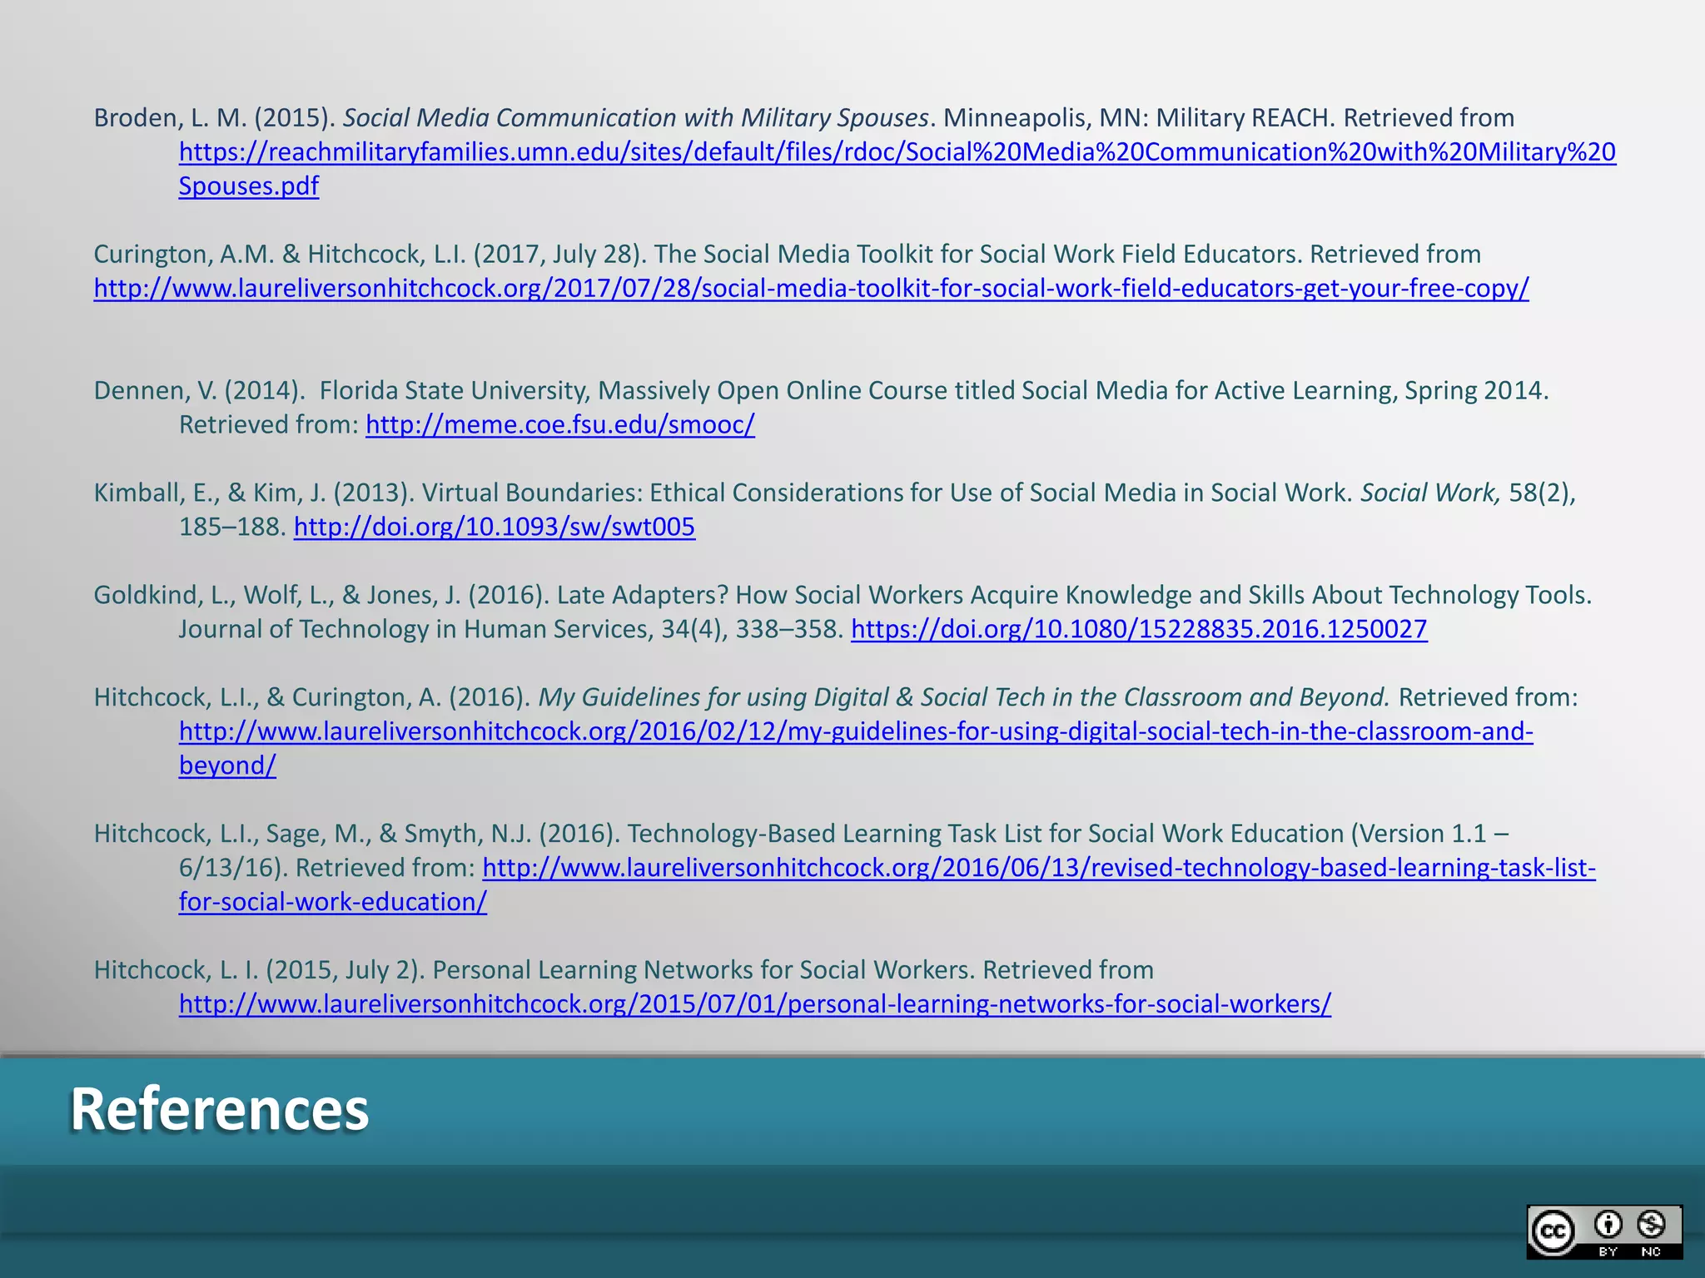Click the 'for-social-work-education/' link continuation
1705x1278 pixels.
tap(333, 902)
